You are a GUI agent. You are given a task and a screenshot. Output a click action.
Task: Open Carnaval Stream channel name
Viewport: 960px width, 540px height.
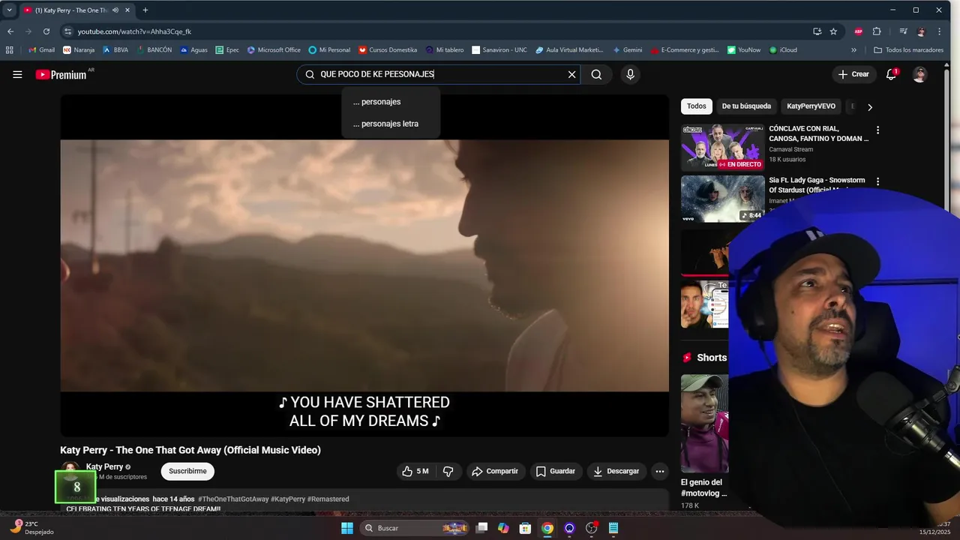[x=790, y=149]
